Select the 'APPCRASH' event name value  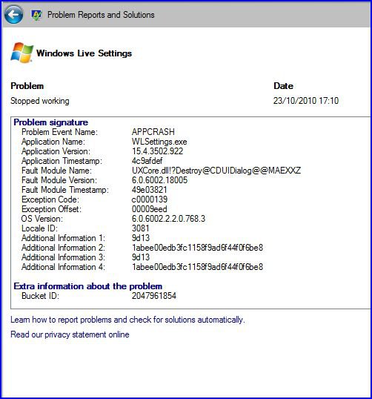click(153, 132)
